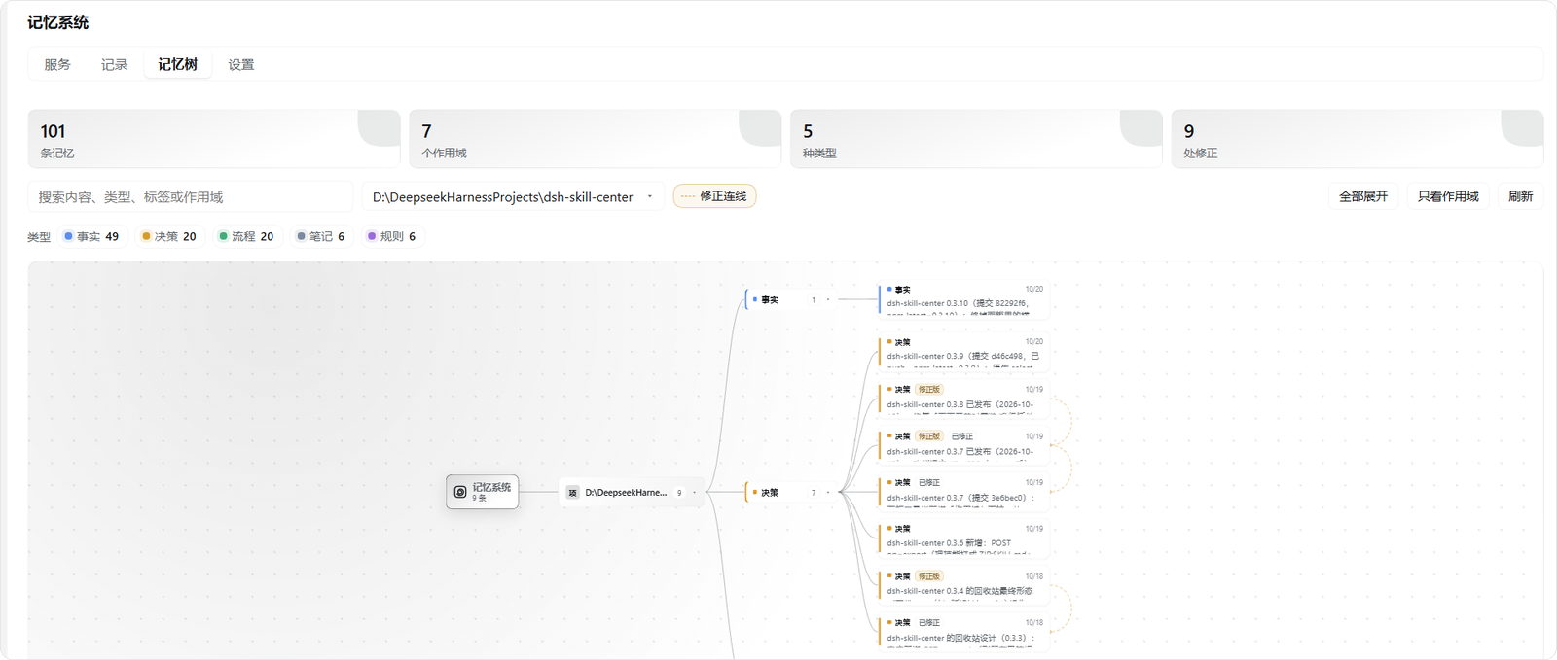Screen dimensions: 1557x660
Task: Toggle the 规则 6 type filter
Action: tap(392, 236)
